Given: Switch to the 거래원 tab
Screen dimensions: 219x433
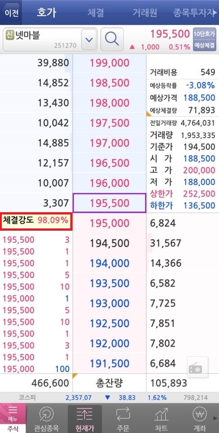Looking at the screenshot, I should tap(145, 13).
